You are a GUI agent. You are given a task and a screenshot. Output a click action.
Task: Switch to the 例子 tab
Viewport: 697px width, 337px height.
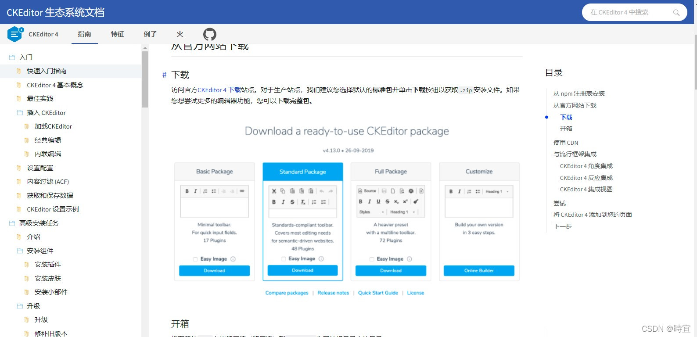(x=150, y=34)
